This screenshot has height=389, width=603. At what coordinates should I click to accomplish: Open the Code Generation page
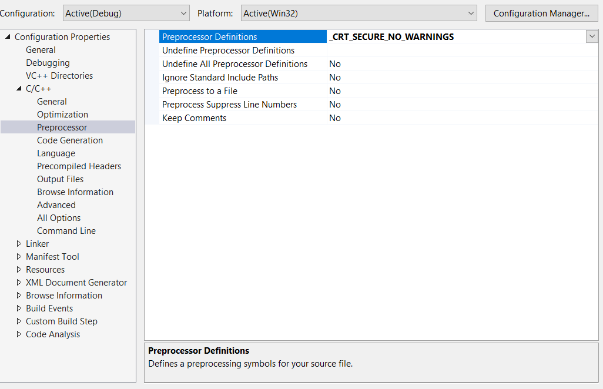(x=69, y=140)
